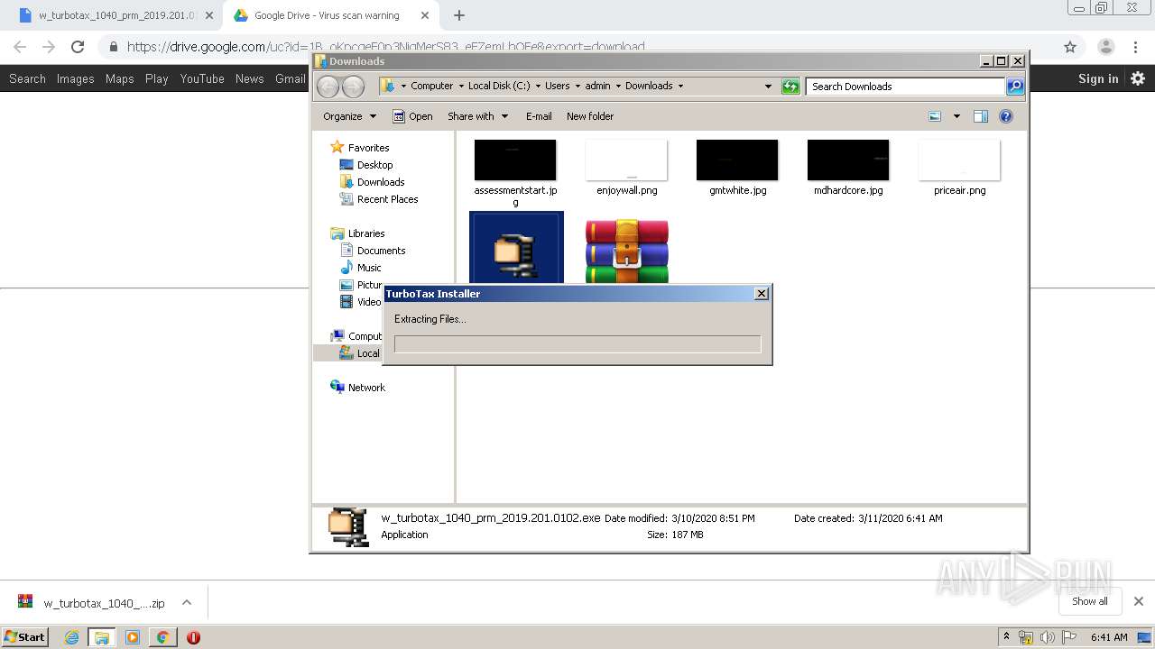Image resolution: width=1155 pixels, height=649 pixels.
Task: Expand the Downloads breadcrumb dropdown
Action: [680, 87]
